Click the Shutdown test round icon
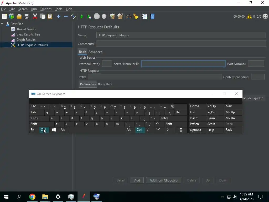Screen dimensions: 269x202 [x=104, y=17]
